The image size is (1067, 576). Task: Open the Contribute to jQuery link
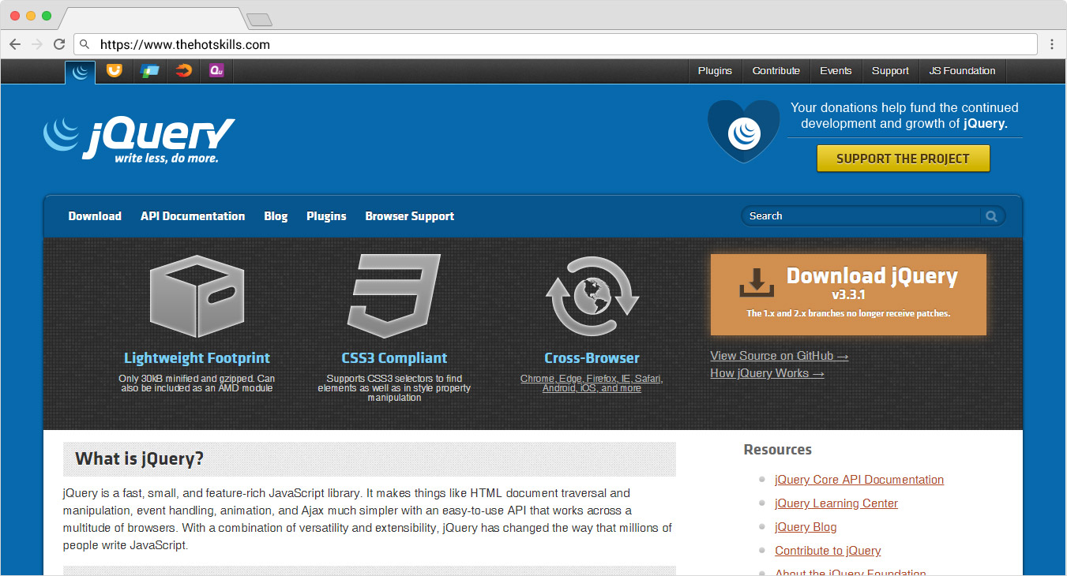(x=828, y=551)
